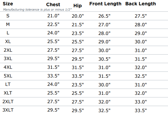Click the Chest column header
Image resolution: width=168 pixels, height=118 pixels.
[x=53, y=5]
